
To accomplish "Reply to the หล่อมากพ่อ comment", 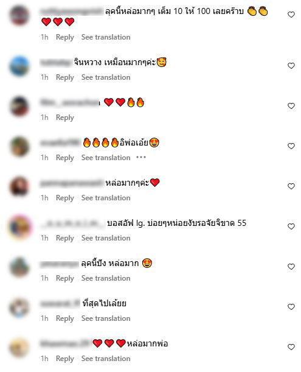I will click(x=64, y=359).
